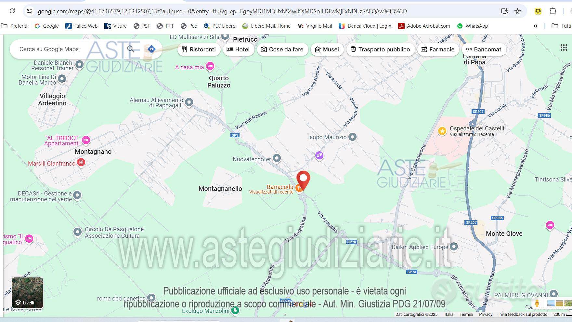
Task: Open the Fallco Web bookmark
Action: tap(82, 26)
